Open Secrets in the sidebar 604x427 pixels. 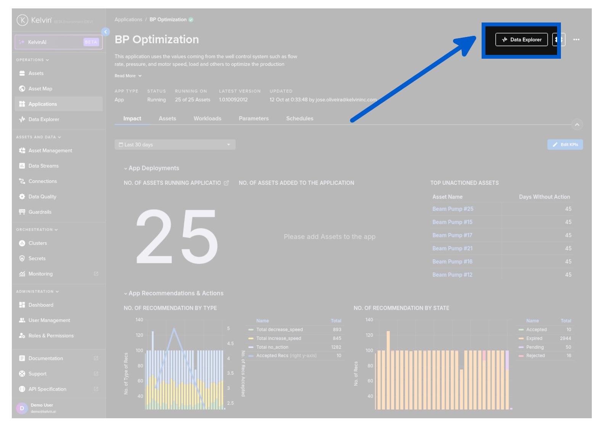click(x=37, y=258)
